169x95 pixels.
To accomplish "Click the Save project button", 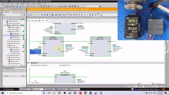I will point(11,6).
